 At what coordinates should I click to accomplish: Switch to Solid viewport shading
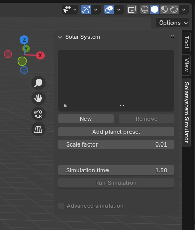(155, 9)
